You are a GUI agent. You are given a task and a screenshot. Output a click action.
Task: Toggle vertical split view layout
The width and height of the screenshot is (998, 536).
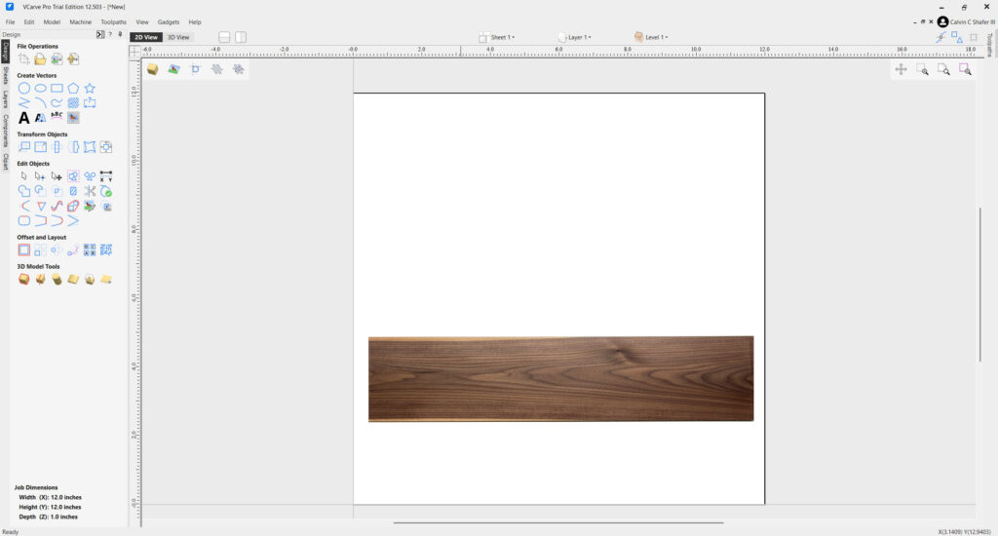point(241,37)
